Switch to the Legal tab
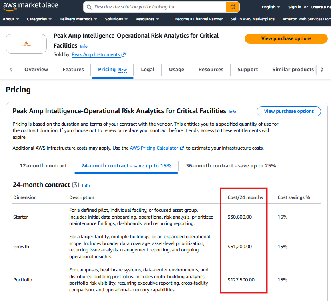331x301 pixels. tap(148, 69)
